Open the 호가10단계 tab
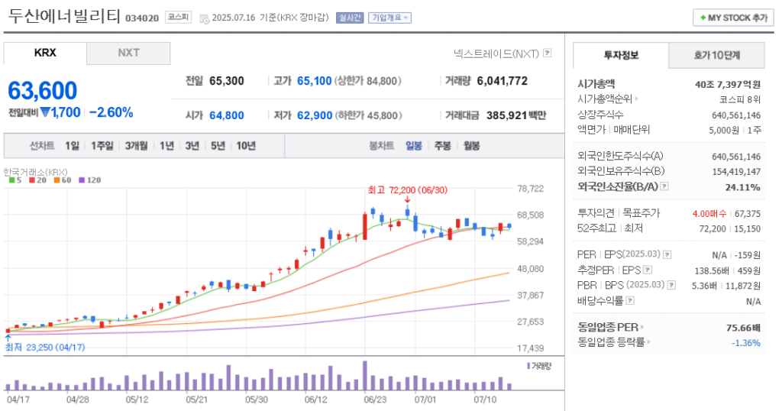The width and height of the screenshot is (782, 411). (716, 55)
